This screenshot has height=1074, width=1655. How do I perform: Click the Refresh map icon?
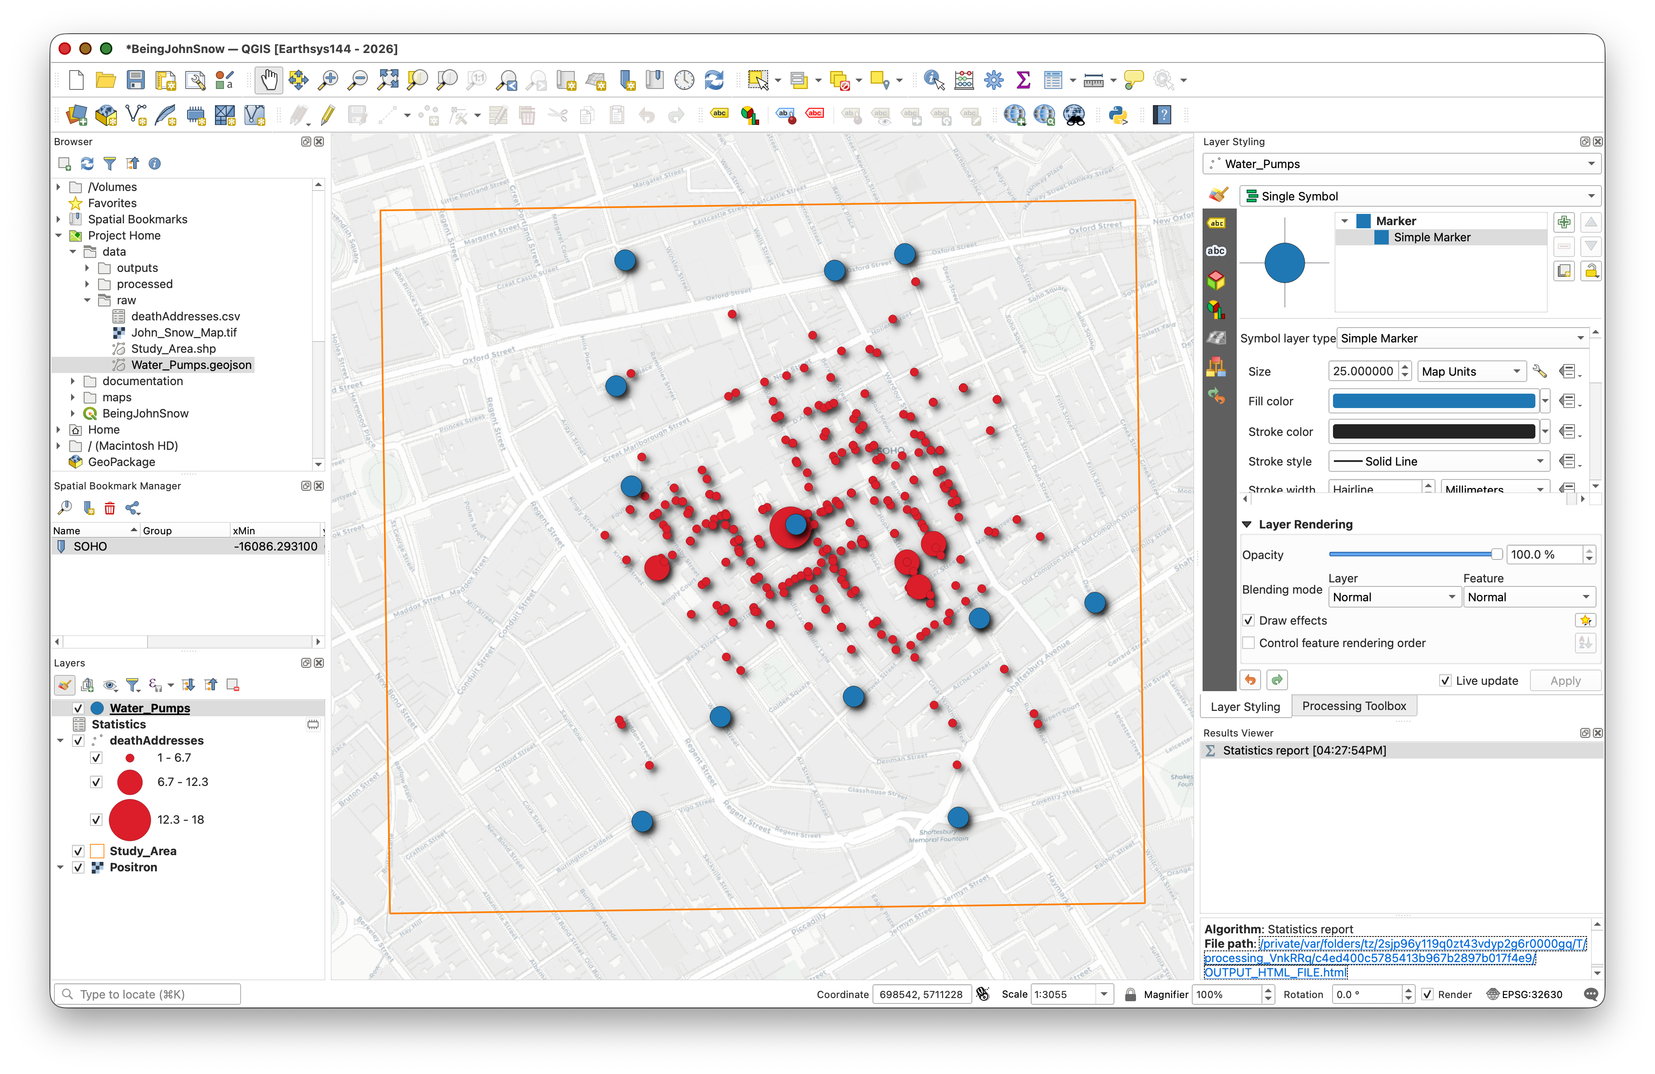pyautogui.click(x=714, y=80)
